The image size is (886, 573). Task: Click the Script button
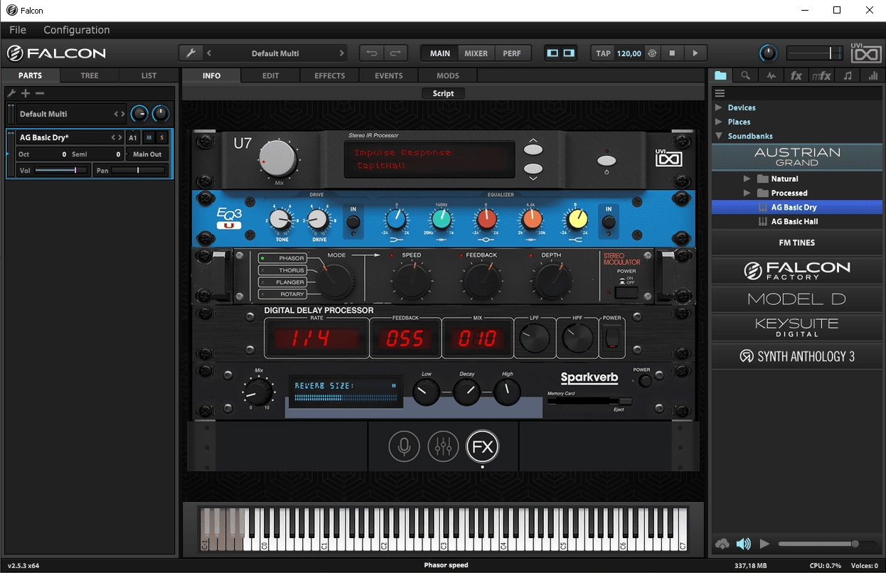[x=443, y=93]
